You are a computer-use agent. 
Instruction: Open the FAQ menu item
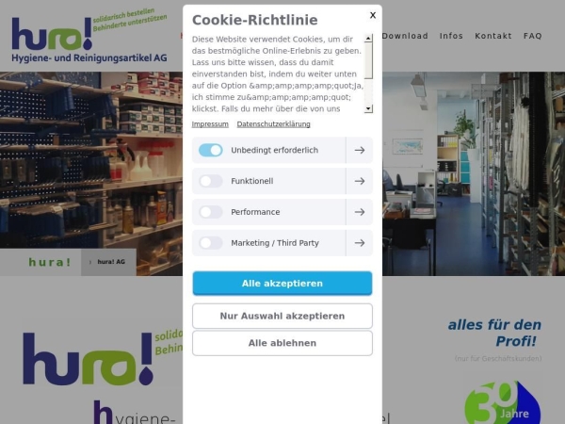[533, 36]
